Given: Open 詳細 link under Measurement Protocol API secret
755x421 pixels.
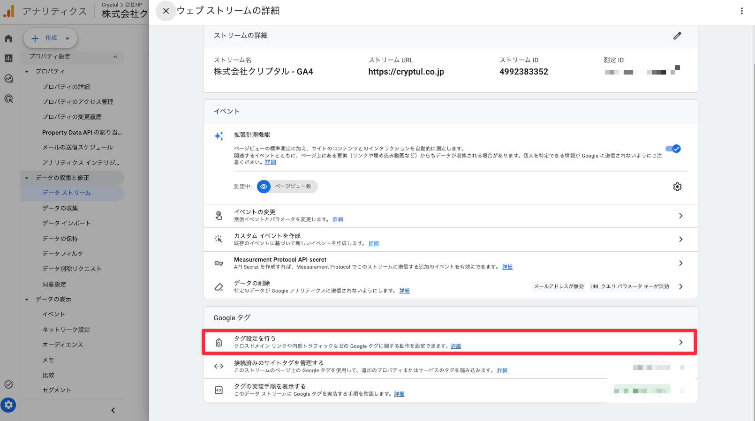Looking at the screenshot, I should pos(507,267).
